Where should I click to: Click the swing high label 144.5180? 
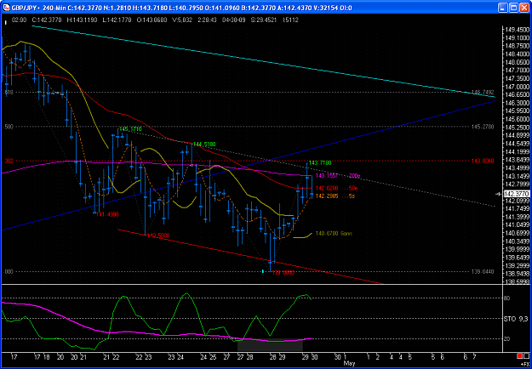pos(204,145)
